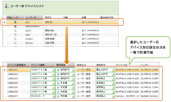Click the 設定区分 column header
This screenshot has width=171, height=102.
(85, 65)
